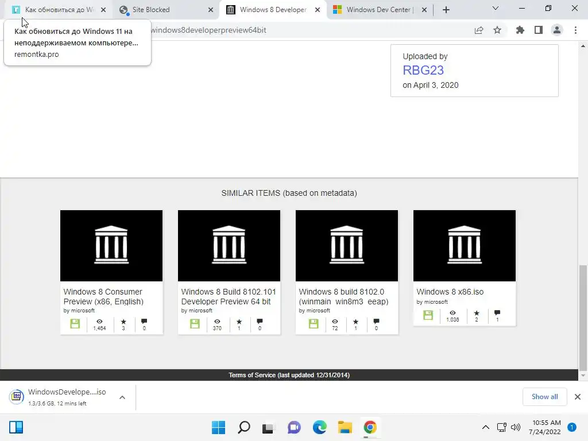Open Windows 8 x86.iso thumbnail
This screenshot has height=441, width=588.
click(465, 246)
